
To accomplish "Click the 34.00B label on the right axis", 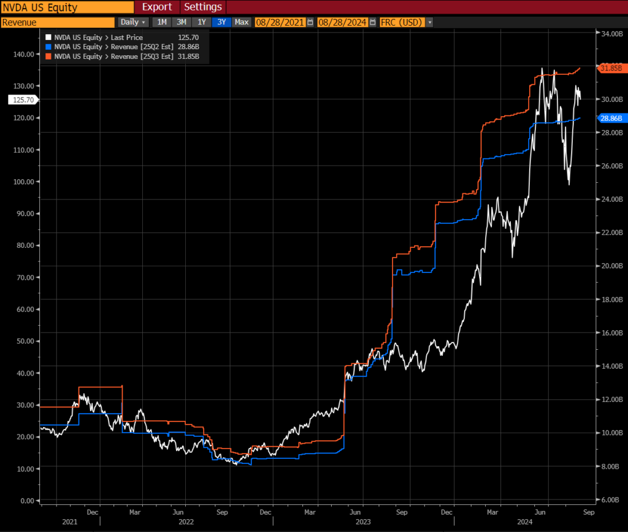I will [612, 34].
